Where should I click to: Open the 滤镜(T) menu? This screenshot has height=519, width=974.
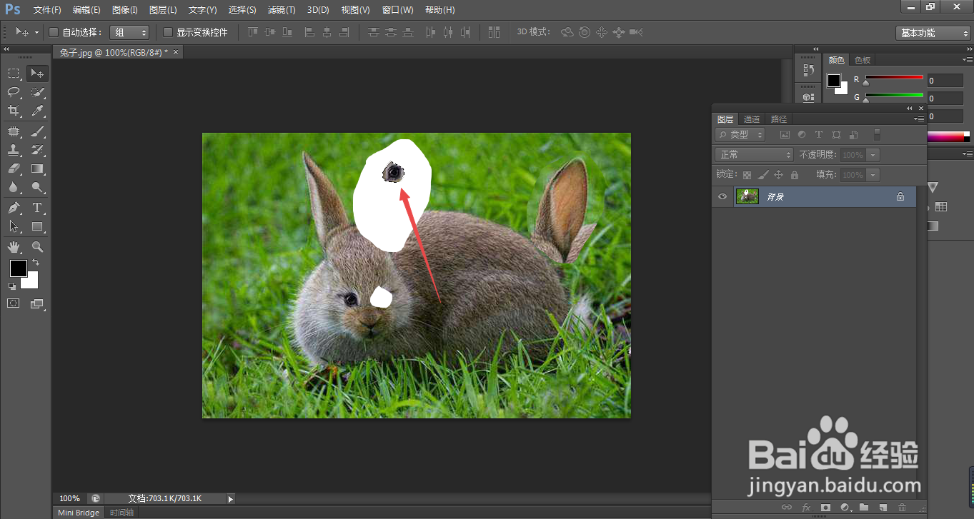coord(281,10)
